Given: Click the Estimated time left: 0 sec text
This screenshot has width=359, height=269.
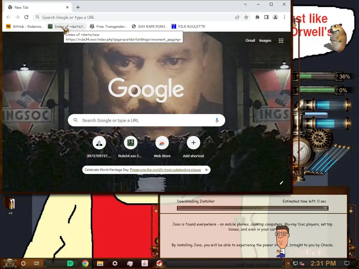Looking at the screenshot, I should coord(304,201).
